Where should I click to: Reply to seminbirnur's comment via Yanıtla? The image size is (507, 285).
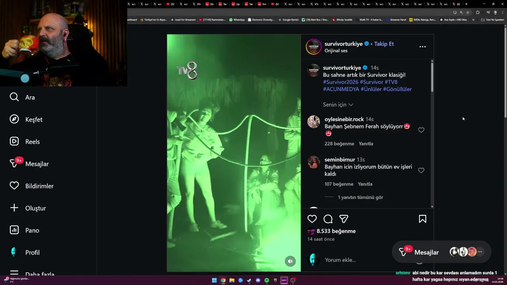(x=365, y=184)
